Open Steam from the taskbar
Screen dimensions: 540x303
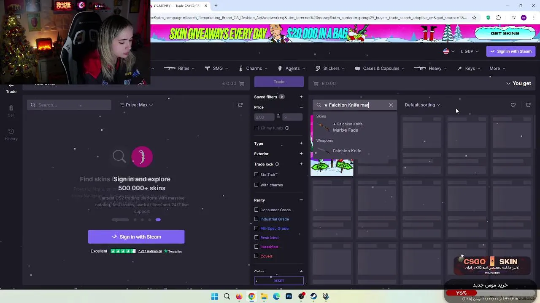tap(313, 296)
